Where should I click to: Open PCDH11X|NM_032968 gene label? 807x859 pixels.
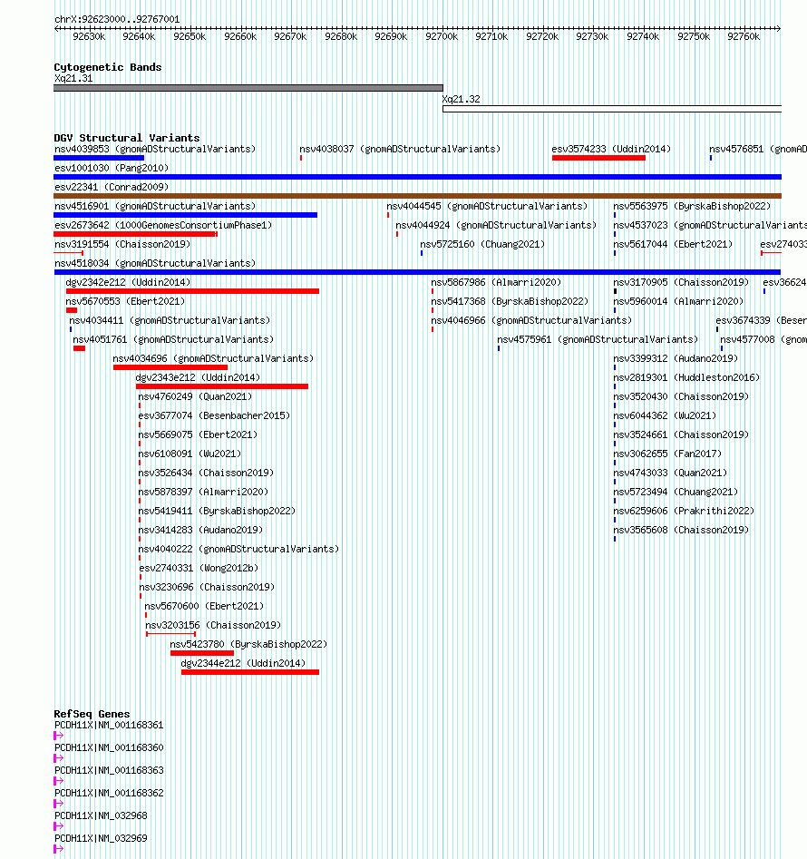[x=101, y=815]
